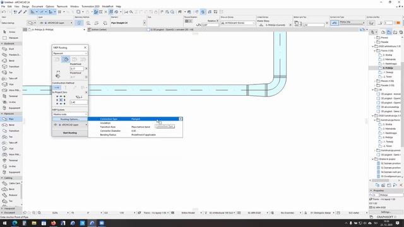Click Settings button in Navigator properties
Image resolution: width=404 pixels, height=227 pixels.
(386, 212)
